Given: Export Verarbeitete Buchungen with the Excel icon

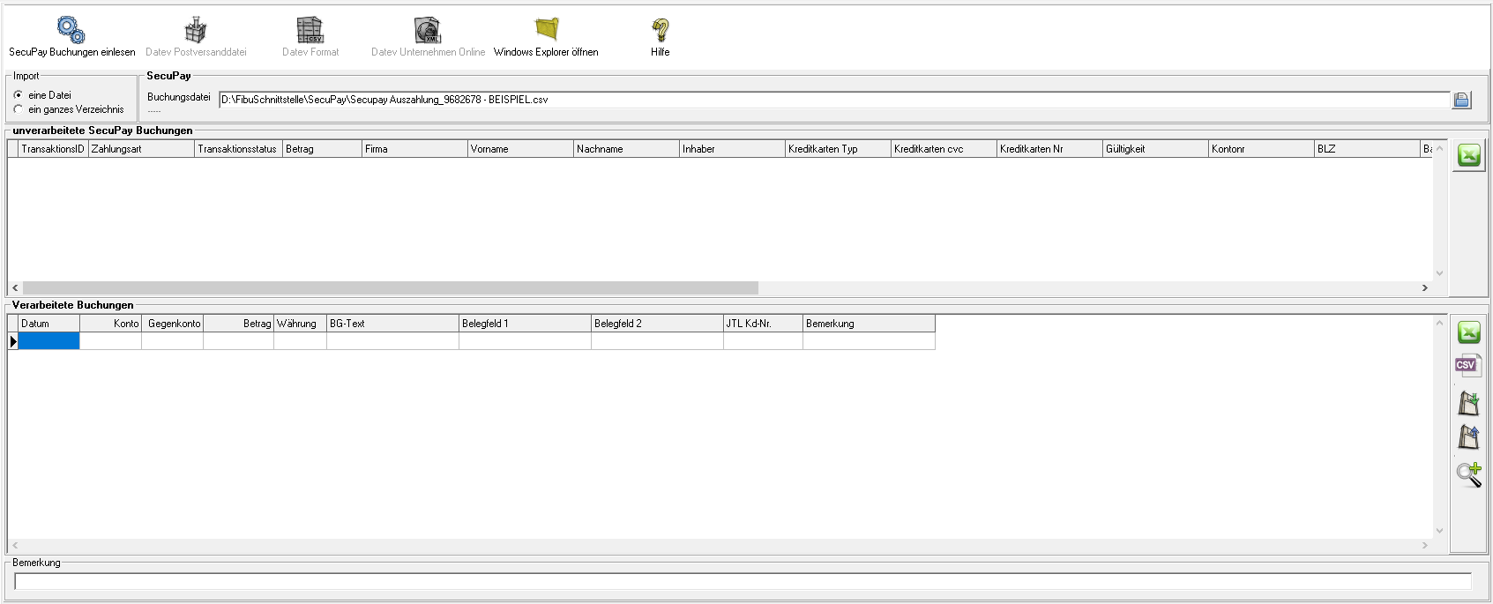Looking at the screenshot, I should click(1468, 332).
